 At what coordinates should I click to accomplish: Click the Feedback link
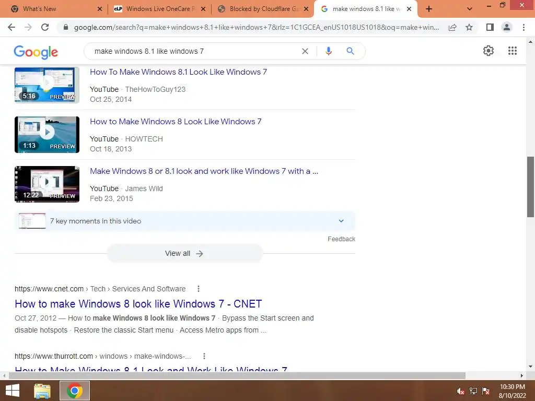(341, 239)
